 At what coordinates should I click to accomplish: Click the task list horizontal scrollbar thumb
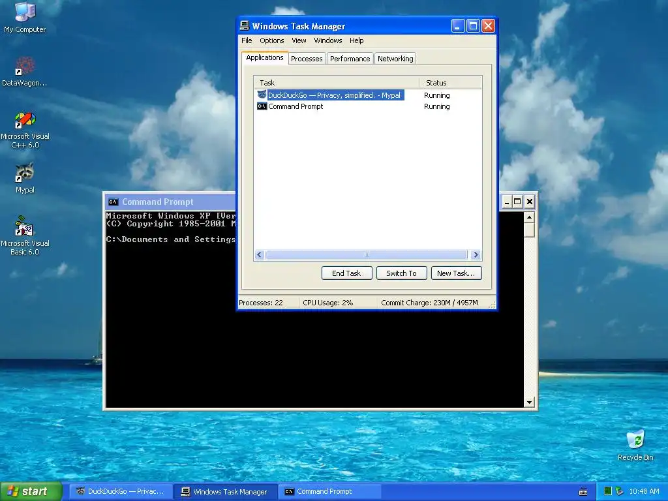click(367, 255)
